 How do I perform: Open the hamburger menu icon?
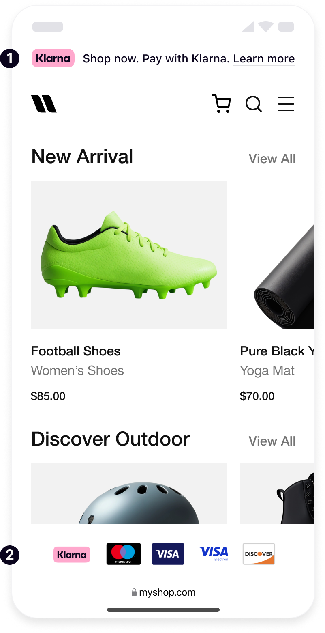coord(286,104)
